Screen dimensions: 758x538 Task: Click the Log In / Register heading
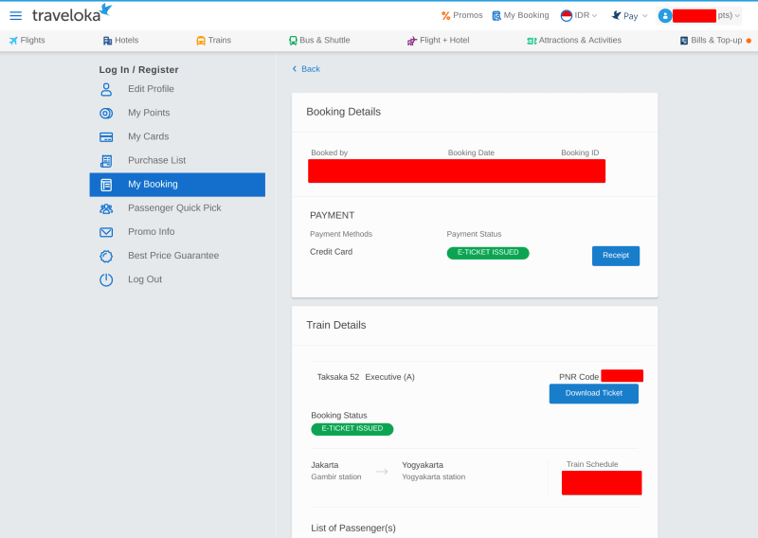(138, 69)
